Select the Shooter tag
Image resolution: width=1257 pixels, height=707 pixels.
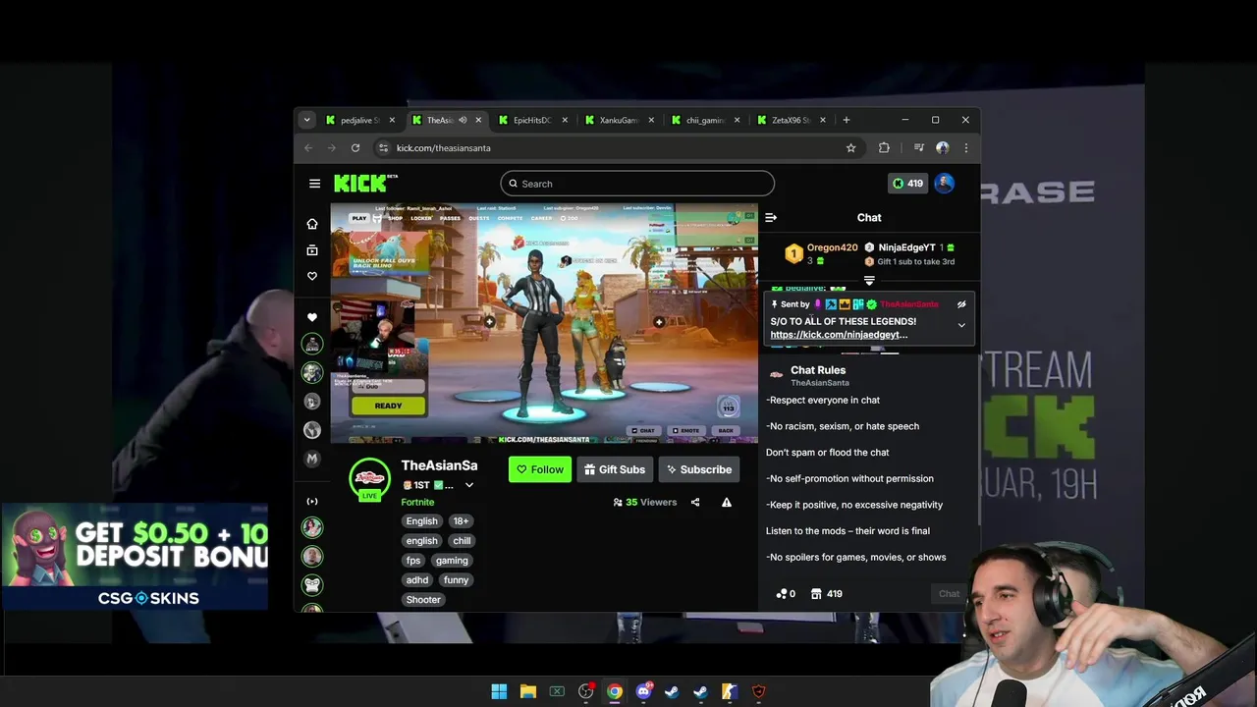423,600
